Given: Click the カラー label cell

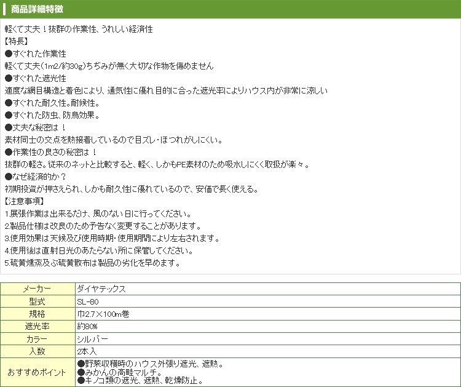Looking at the screenshot, I should (x=37, y=339).
